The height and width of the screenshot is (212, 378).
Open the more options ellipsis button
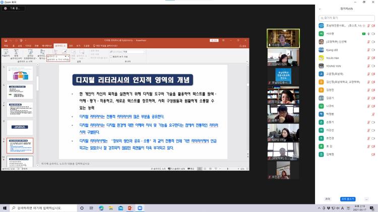(x=366, y=199)
